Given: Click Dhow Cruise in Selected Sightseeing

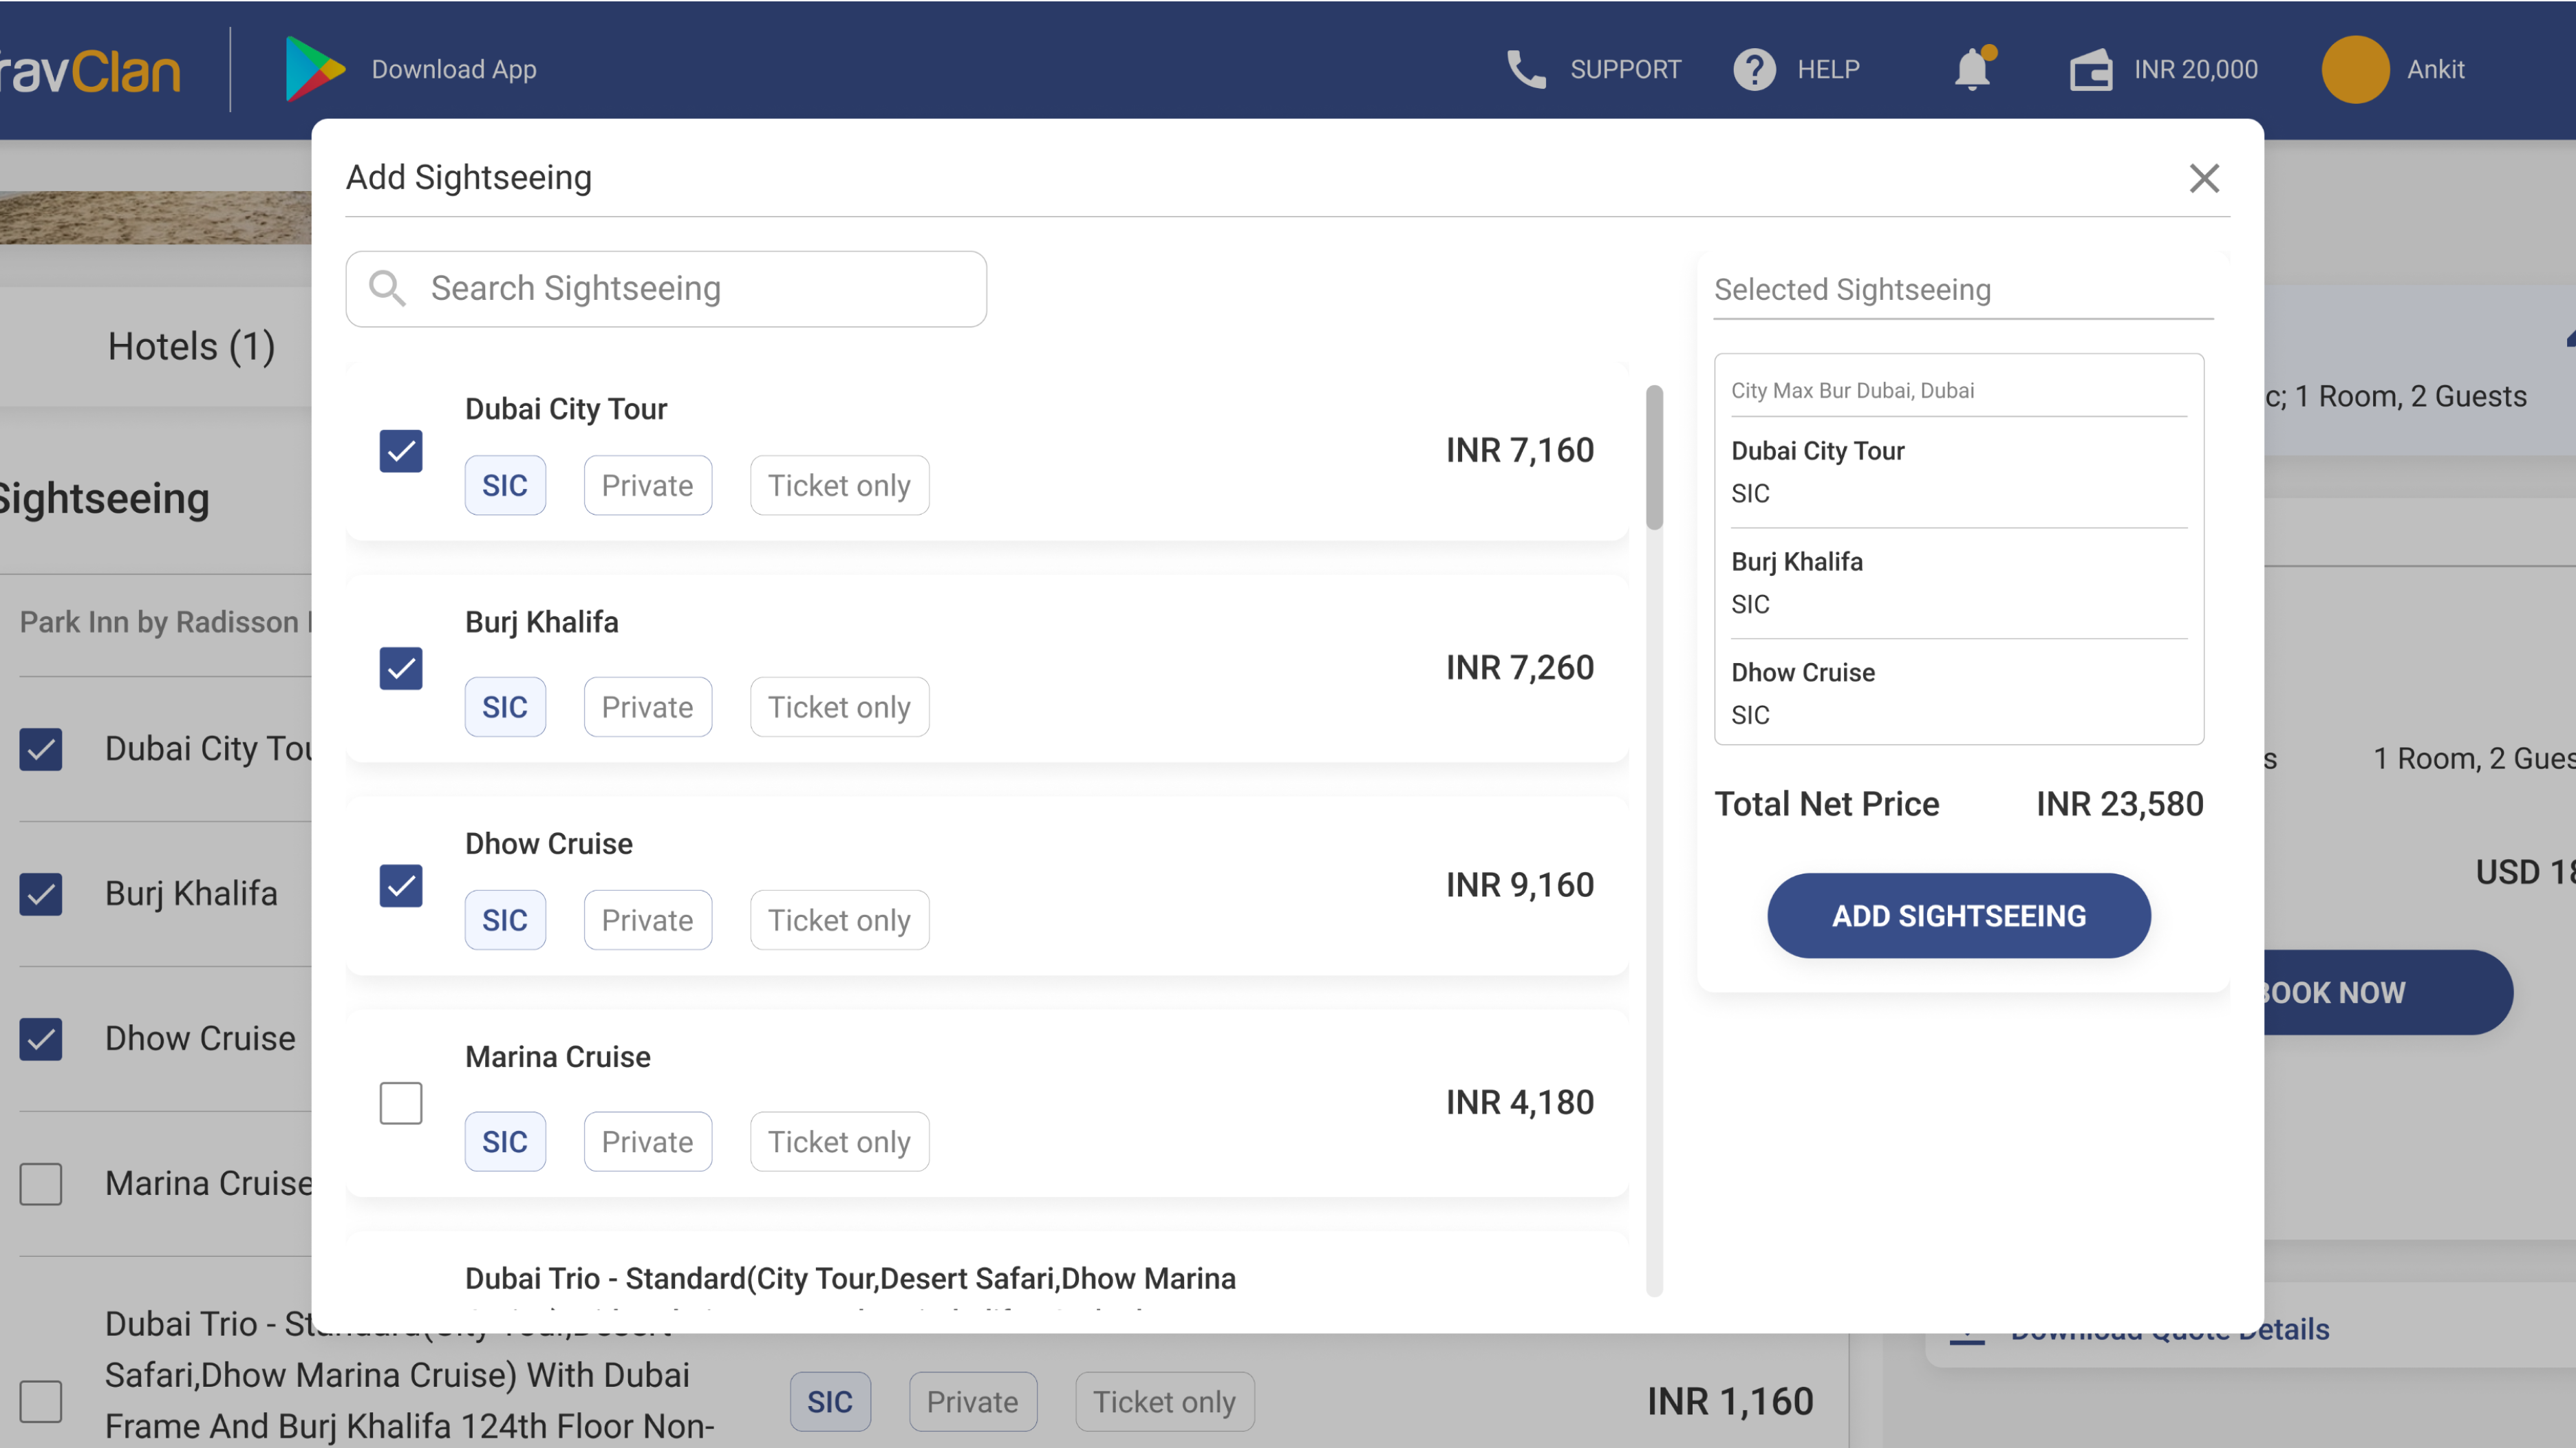Looking at the screenshot, I should pos(1803,673).
